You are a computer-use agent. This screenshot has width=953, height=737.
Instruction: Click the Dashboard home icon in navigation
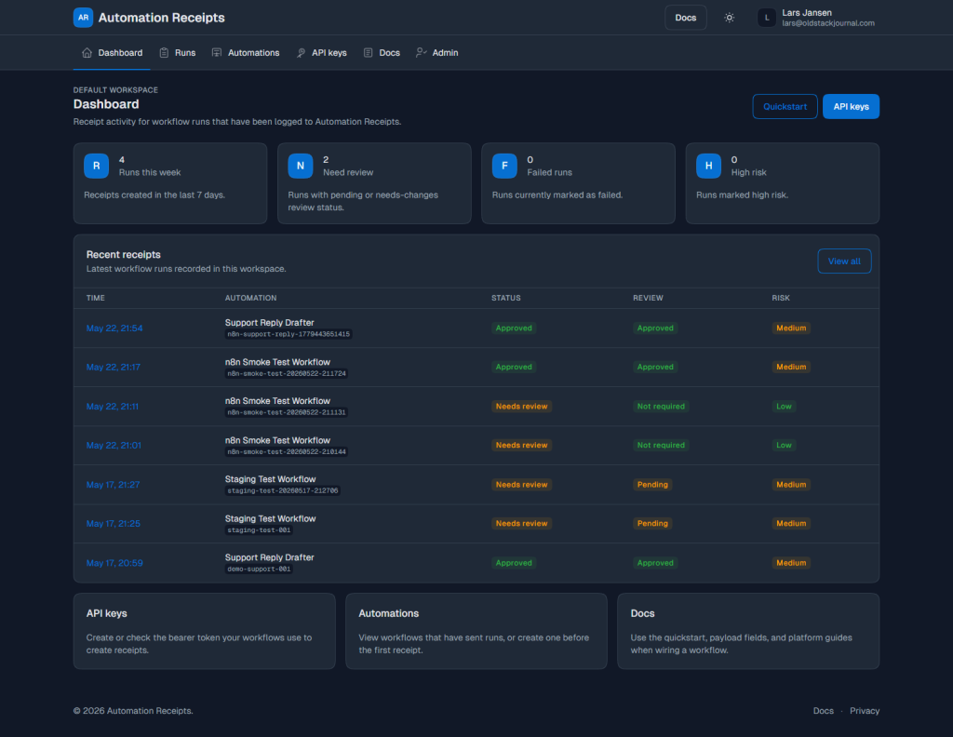[87, 53]
